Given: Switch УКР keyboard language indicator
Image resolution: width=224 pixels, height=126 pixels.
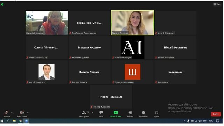Looking at the screenshot, I should tap(205, 121).
